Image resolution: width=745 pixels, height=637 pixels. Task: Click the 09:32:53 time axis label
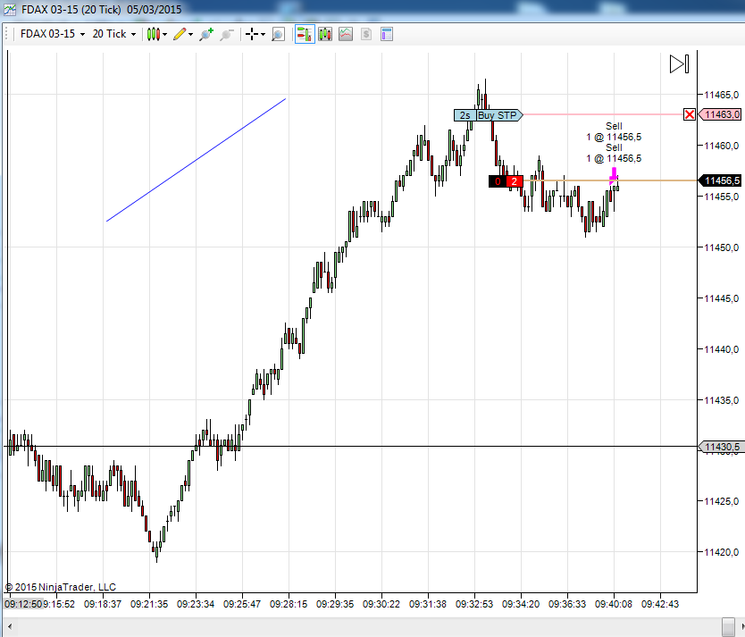point(474,604)
